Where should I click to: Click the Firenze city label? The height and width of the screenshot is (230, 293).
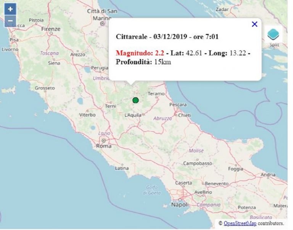point(51,29)
